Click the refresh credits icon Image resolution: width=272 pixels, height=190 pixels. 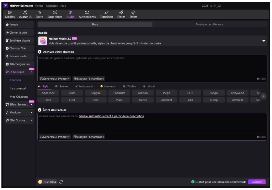(x=61, y=182)
